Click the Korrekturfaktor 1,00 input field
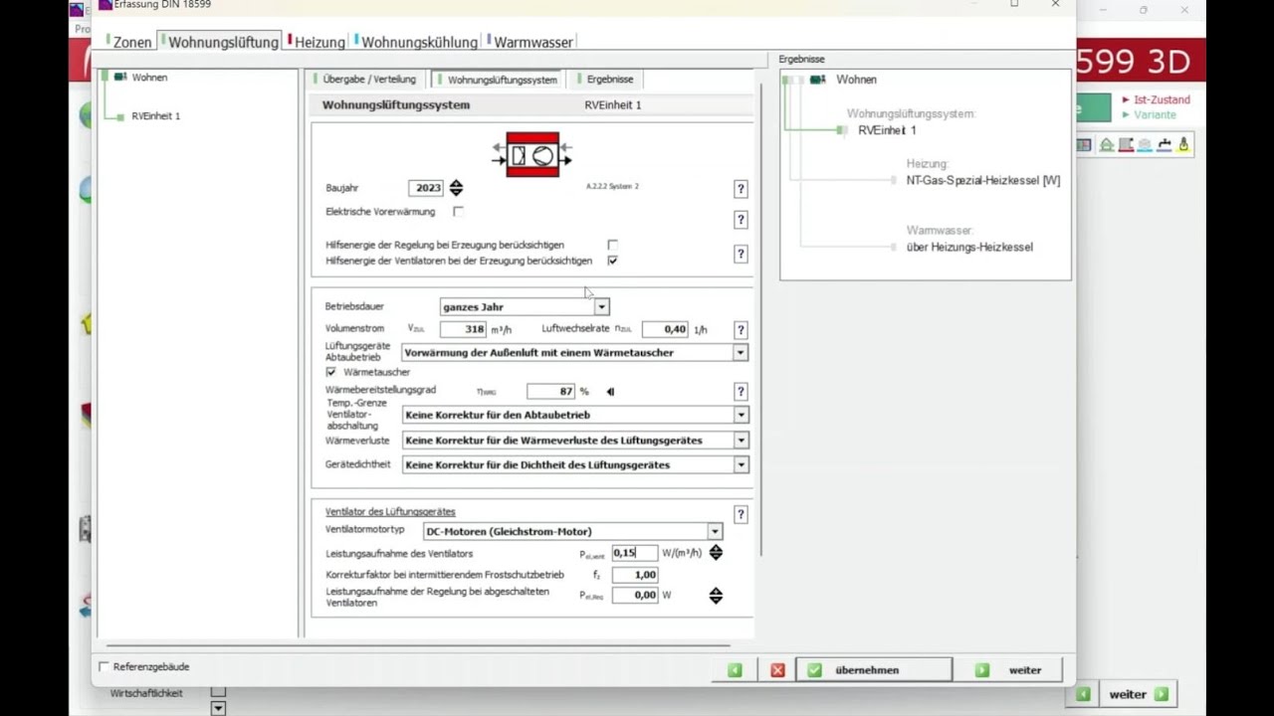1274x716 pixels. point(635,575)
